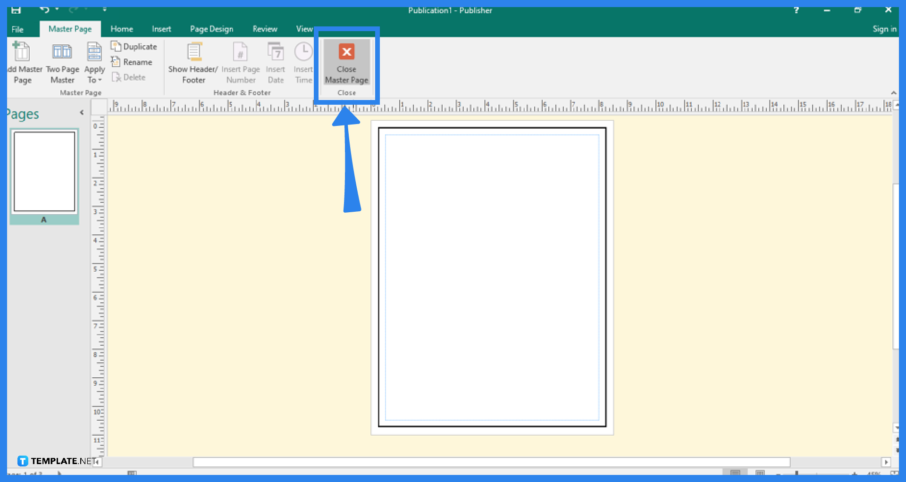Screen dimensions: 906x482
Task: Select master page A thumbnail
Action: [x=44, y=171]
